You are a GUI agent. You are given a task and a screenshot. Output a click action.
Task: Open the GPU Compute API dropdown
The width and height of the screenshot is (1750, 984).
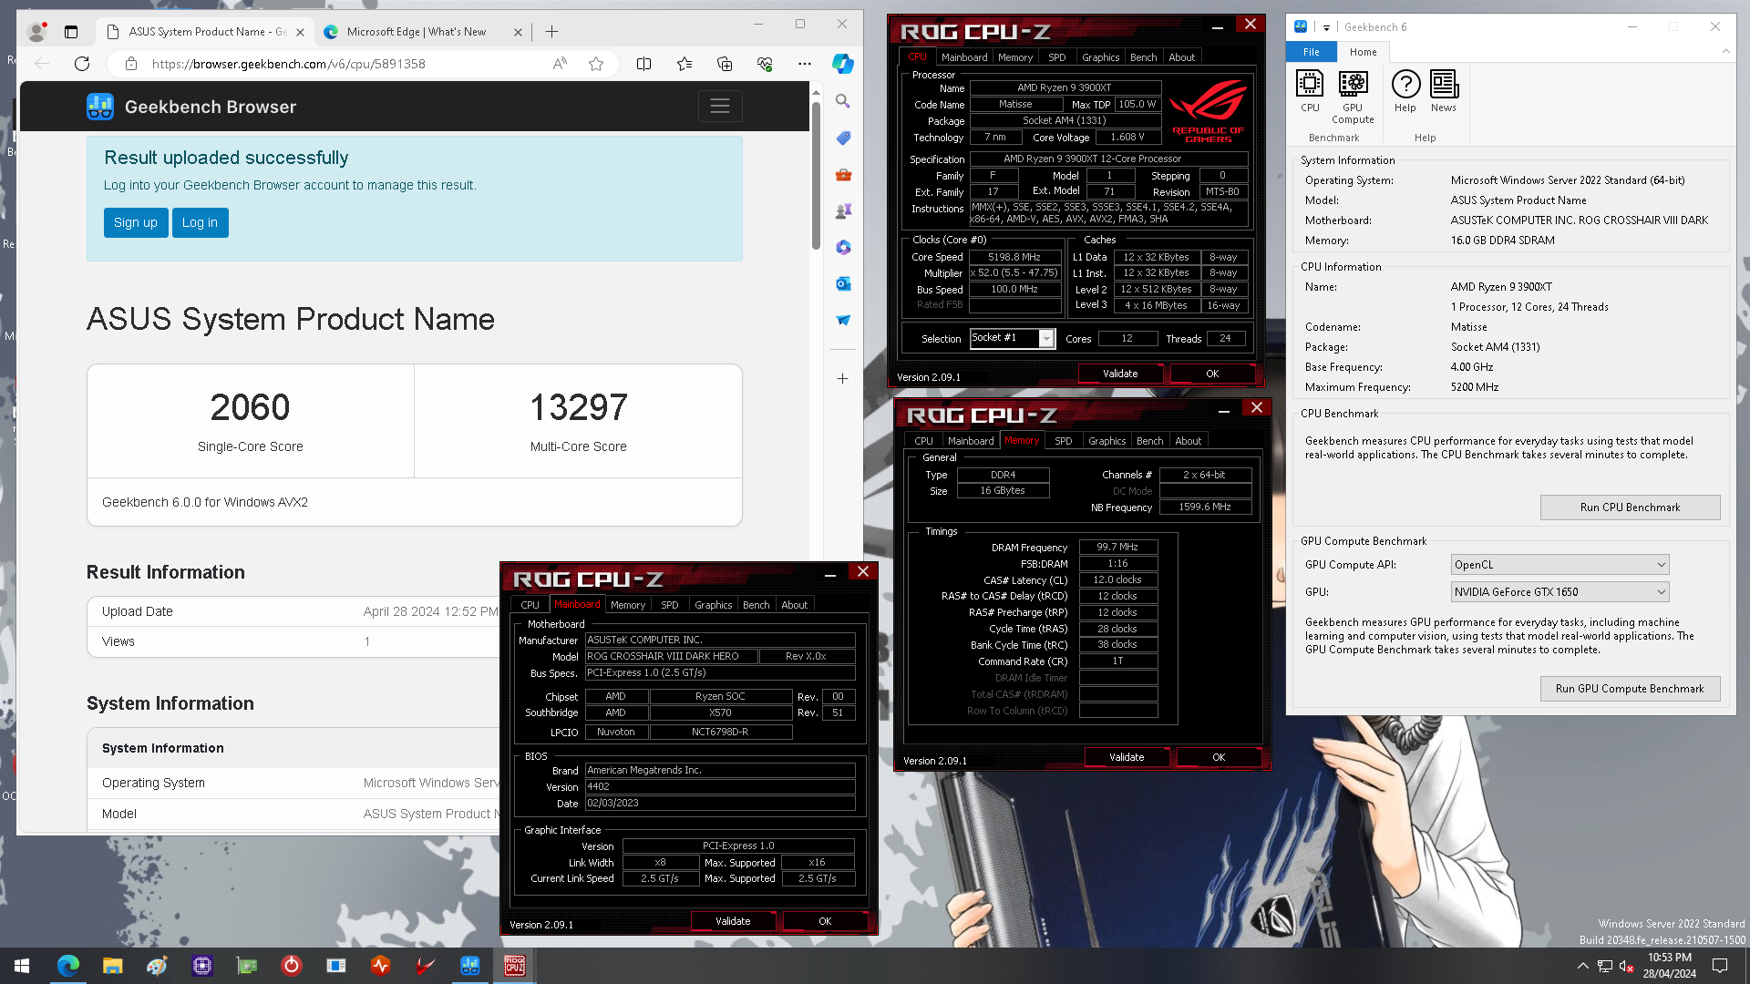(1560, 565)
